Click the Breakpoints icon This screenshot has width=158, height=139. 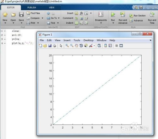coord(101,14)
